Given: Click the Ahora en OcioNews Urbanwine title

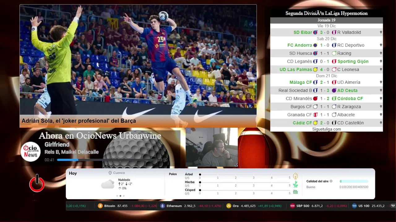Looking at the screenshot, I should click(x=100, y=136).
